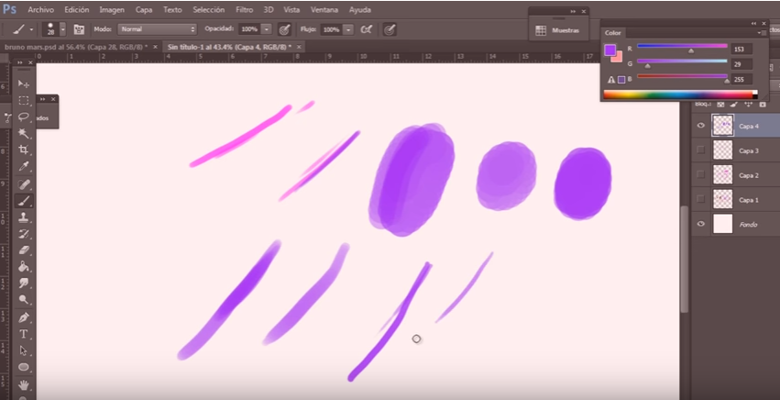
Task: Select the Eraser tool
Action: [24, 250]
